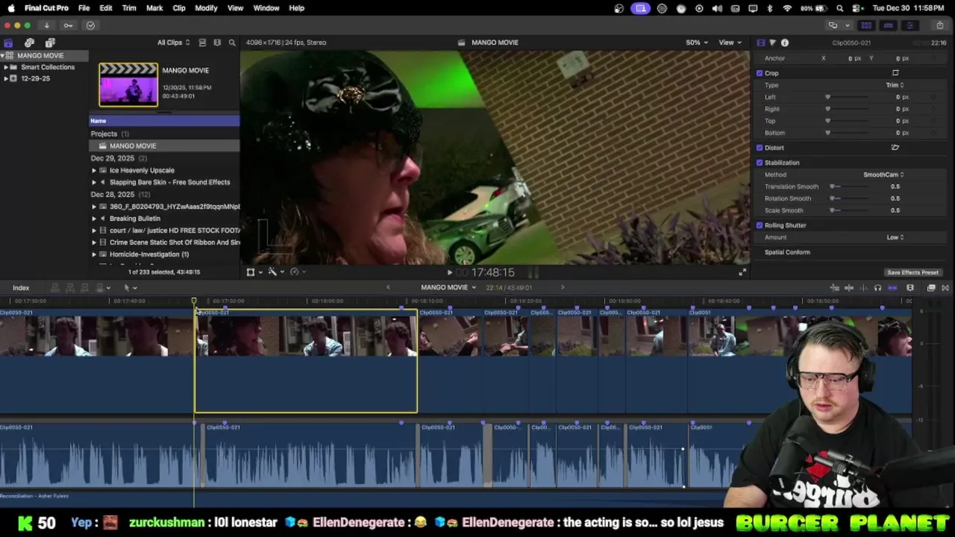Expand Ice Heavenly Upscale clip

pos(94,171)
